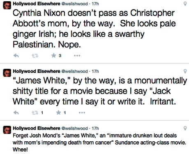The image size is (189, 154).
Task: Open more options on Jack White tweet
Action: pos(82,113)
